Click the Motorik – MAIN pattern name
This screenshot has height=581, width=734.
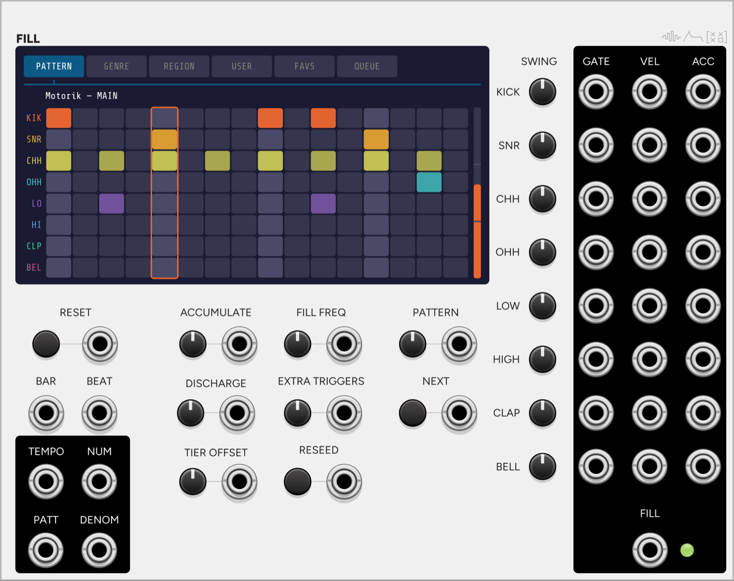(81, 96)
